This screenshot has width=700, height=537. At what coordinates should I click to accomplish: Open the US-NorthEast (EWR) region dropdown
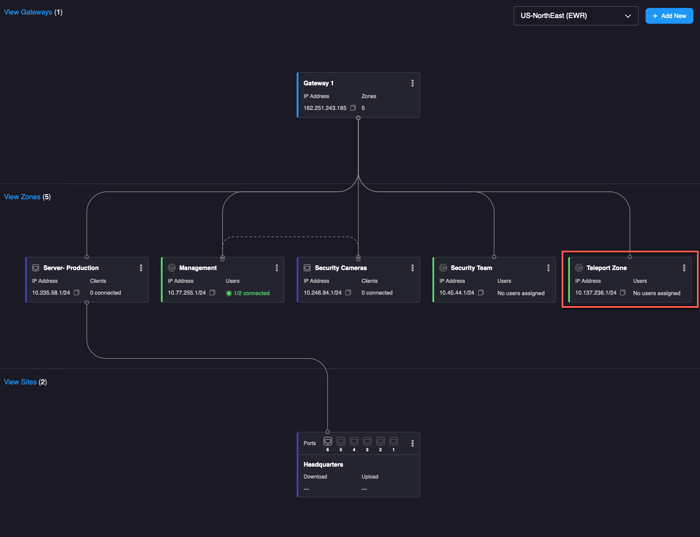(576, 16)
